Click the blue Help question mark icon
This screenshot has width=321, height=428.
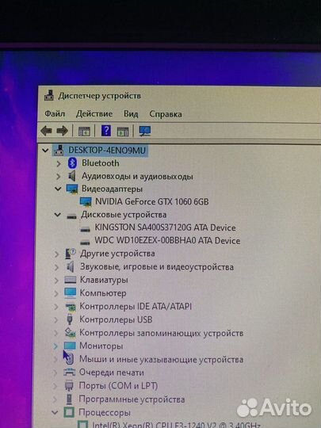tap(106, 131)
